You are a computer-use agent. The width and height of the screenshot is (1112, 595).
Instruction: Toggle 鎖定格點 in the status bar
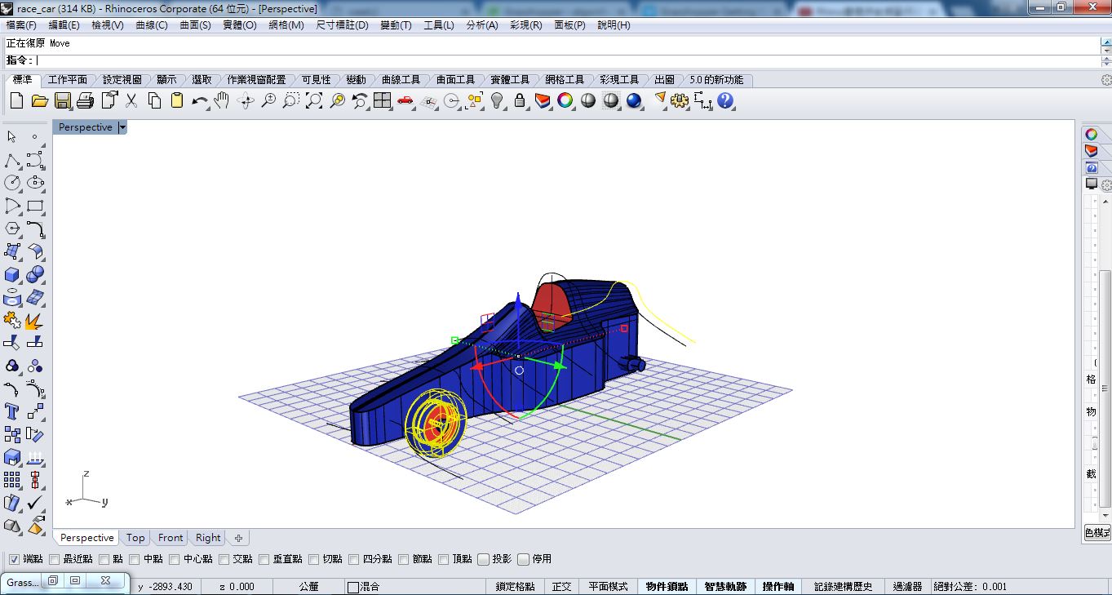[x=515, y=586]
